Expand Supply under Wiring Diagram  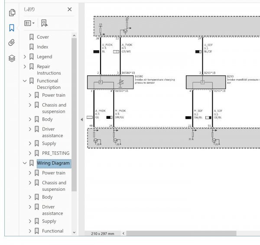pyautogui.click(x=30, y=221)
